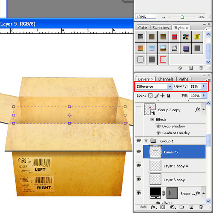Click the Lock all padlock icon
The image size is (213, 213).
[168, 95]
